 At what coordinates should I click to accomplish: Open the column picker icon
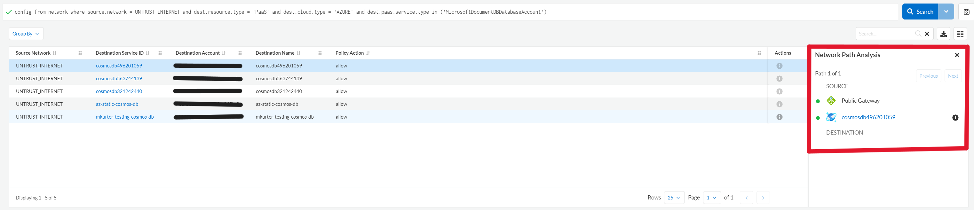tap(960, 34)
